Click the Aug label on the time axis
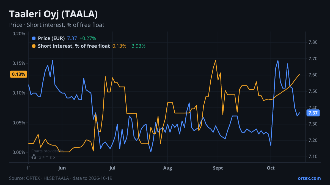This screenshot has height=185, width=330. click(167, 168)
